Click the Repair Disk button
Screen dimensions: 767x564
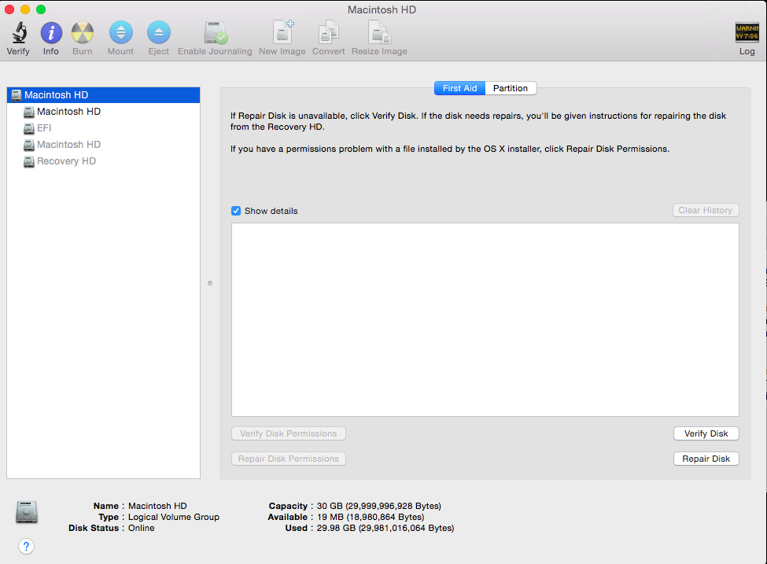(706, 459)
